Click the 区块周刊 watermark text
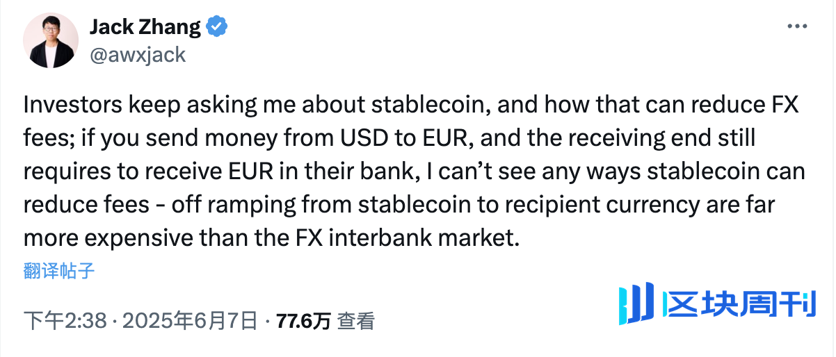This screenshot has height=357, width=836. 739,304
